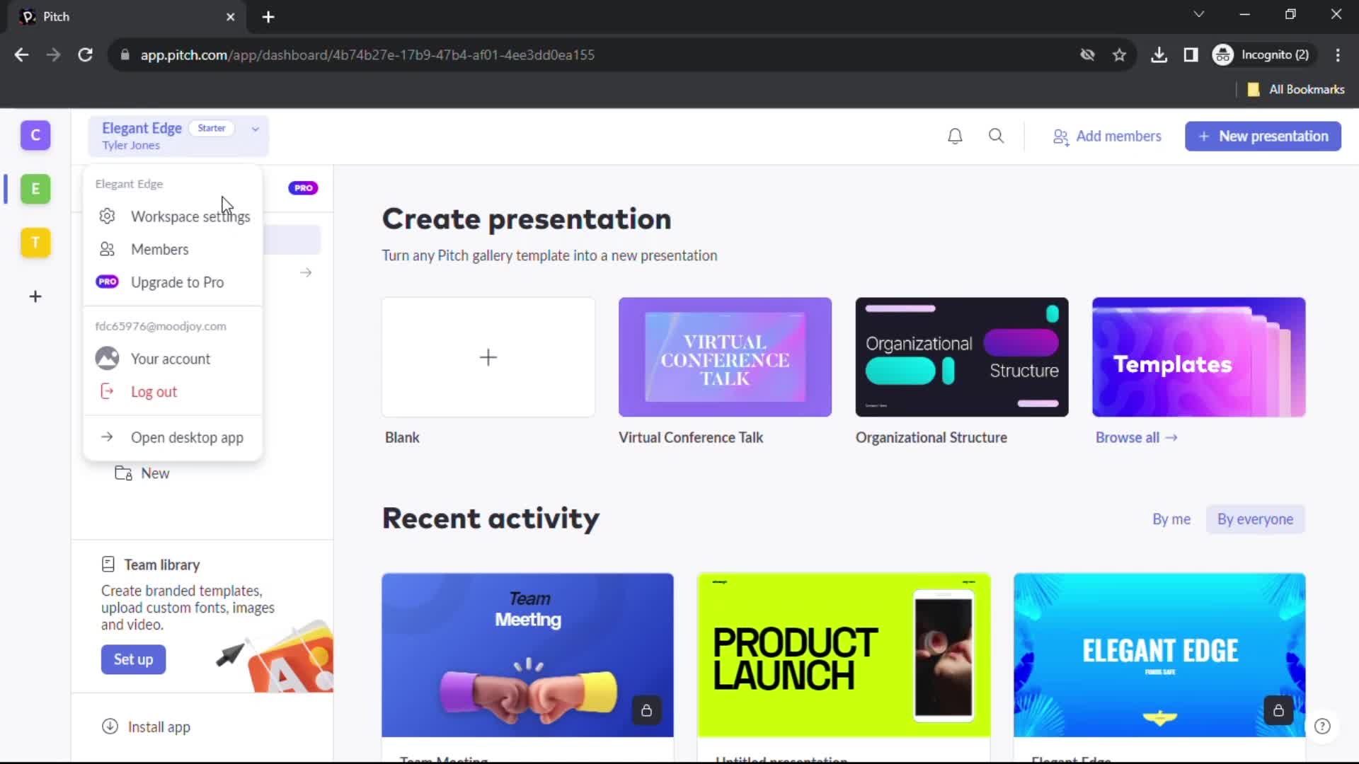Open Elegant Edge presentation thumbnail
Viewport: 1359px width, 764px height.
[x=1159, y=655]
